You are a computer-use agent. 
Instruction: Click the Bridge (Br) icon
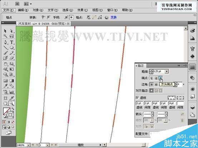17,4
